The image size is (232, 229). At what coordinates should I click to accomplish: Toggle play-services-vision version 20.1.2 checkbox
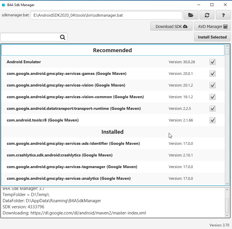[x=212, y=85]
